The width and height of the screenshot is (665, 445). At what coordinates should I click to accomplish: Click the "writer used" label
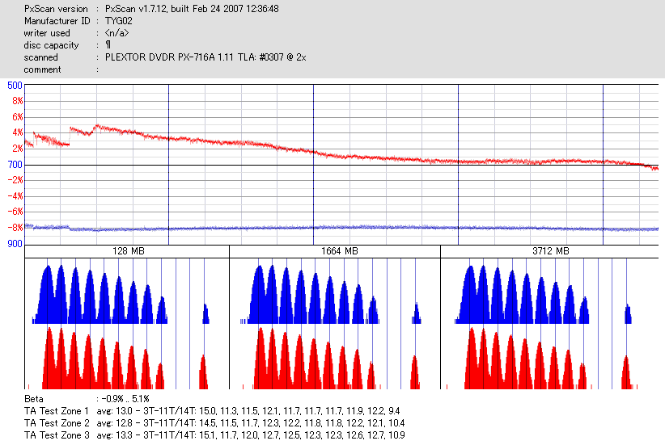coord(47,33)
